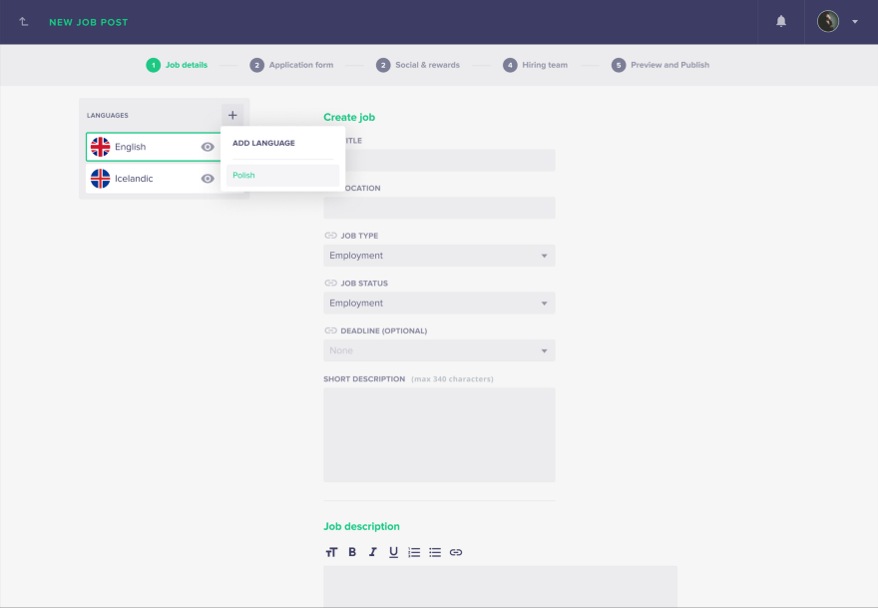Click the back arrow next to New Job Post
The image size is (878, 608).
point(22,21)
